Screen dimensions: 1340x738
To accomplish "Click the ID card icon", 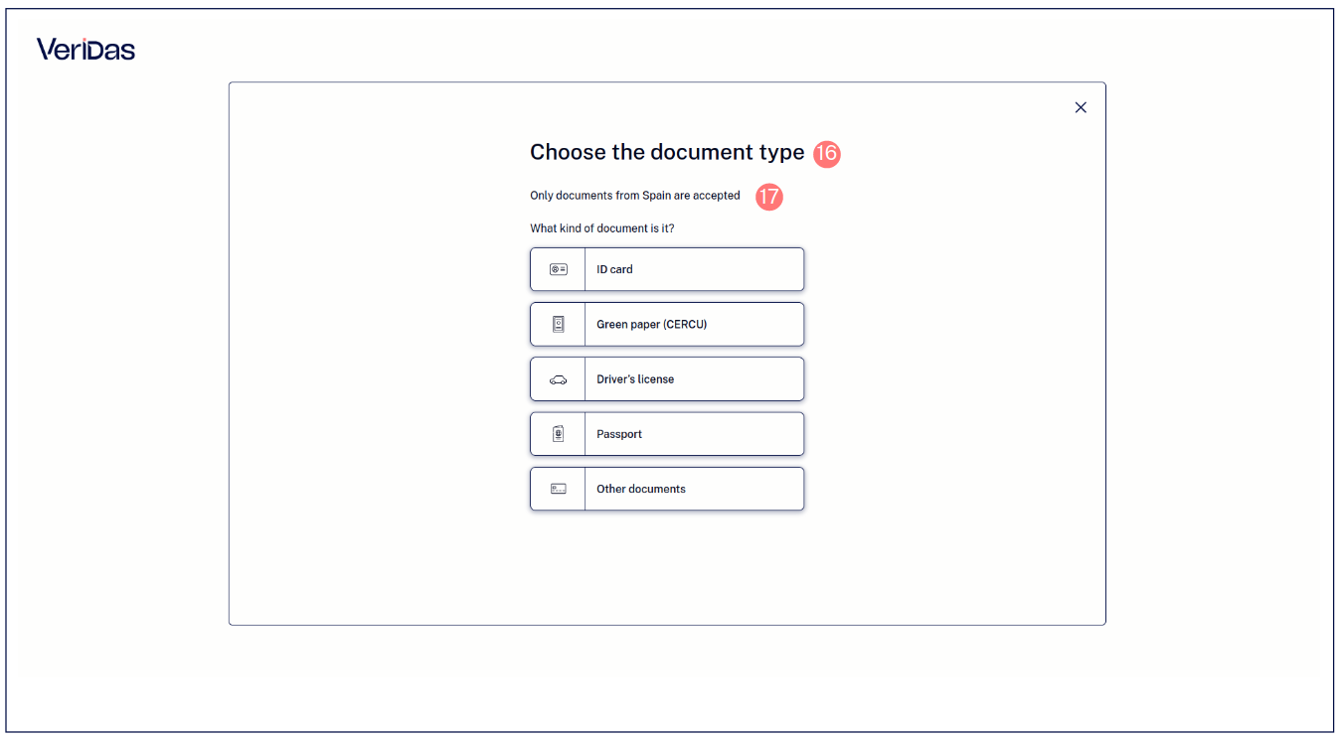I will 558,269.
